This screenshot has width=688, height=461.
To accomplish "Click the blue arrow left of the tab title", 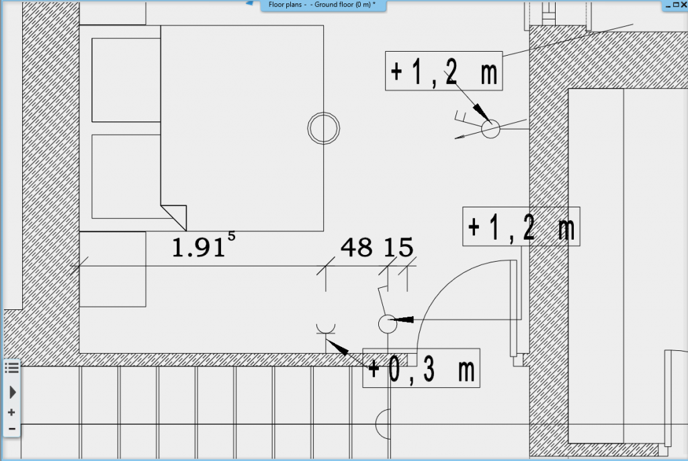I will [x=249, y=3].
